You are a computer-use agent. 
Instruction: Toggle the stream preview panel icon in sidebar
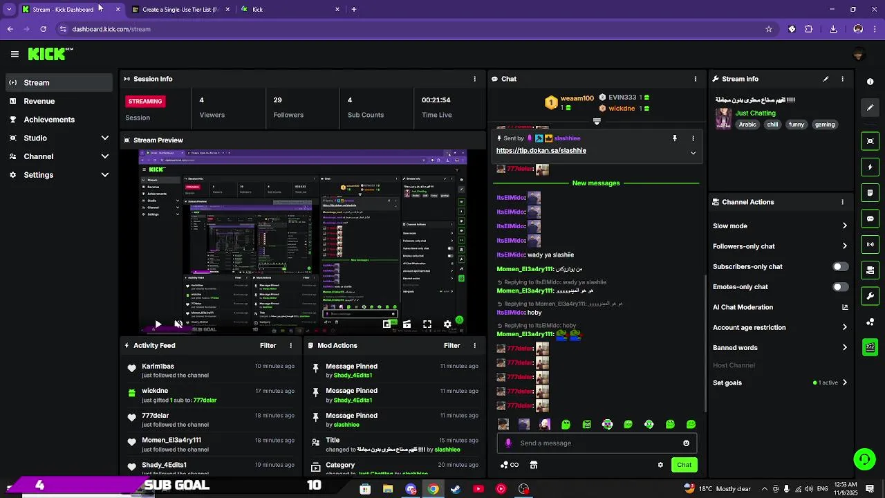point(870,141)
